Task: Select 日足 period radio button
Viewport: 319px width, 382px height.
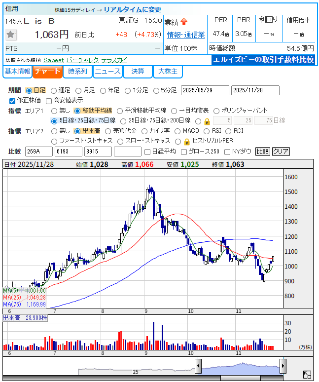Action: pos(29,91)
